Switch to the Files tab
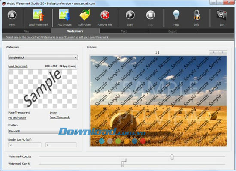This screenshot has width=236, height=171. click(26, 31)
